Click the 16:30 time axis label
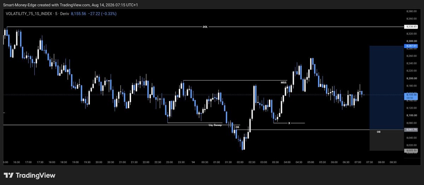 tap(17, 162)
